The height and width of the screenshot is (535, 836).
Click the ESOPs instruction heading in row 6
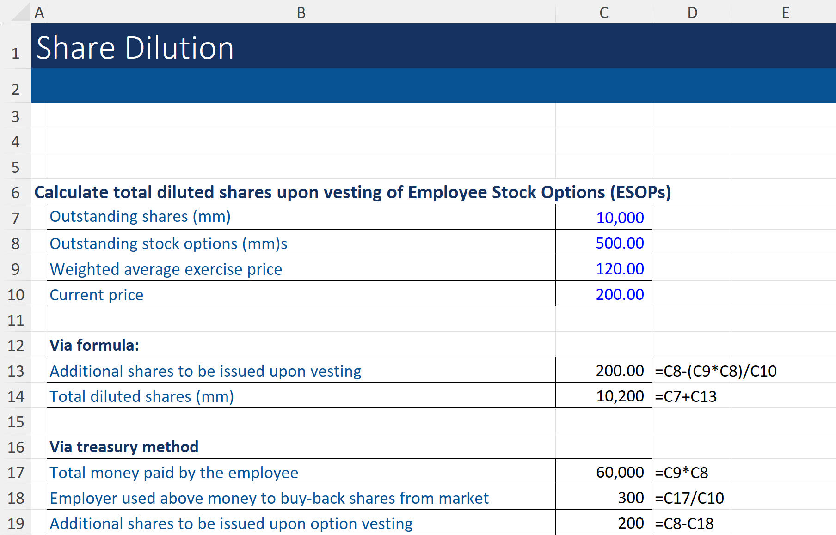coord(352,193)
